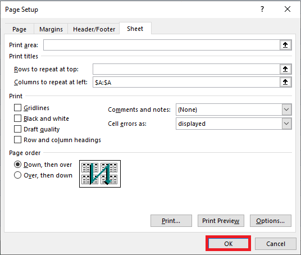
Task: Open the Margins tab
Action: pyautogui.click(x=51, y=29)
